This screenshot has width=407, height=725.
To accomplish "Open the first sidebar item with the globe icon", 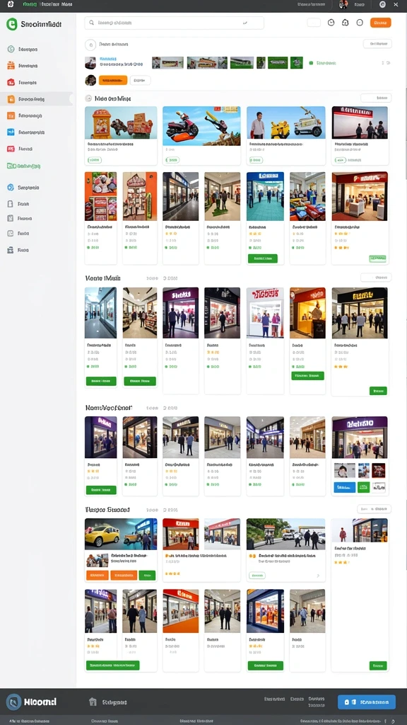I will point(11,49).
